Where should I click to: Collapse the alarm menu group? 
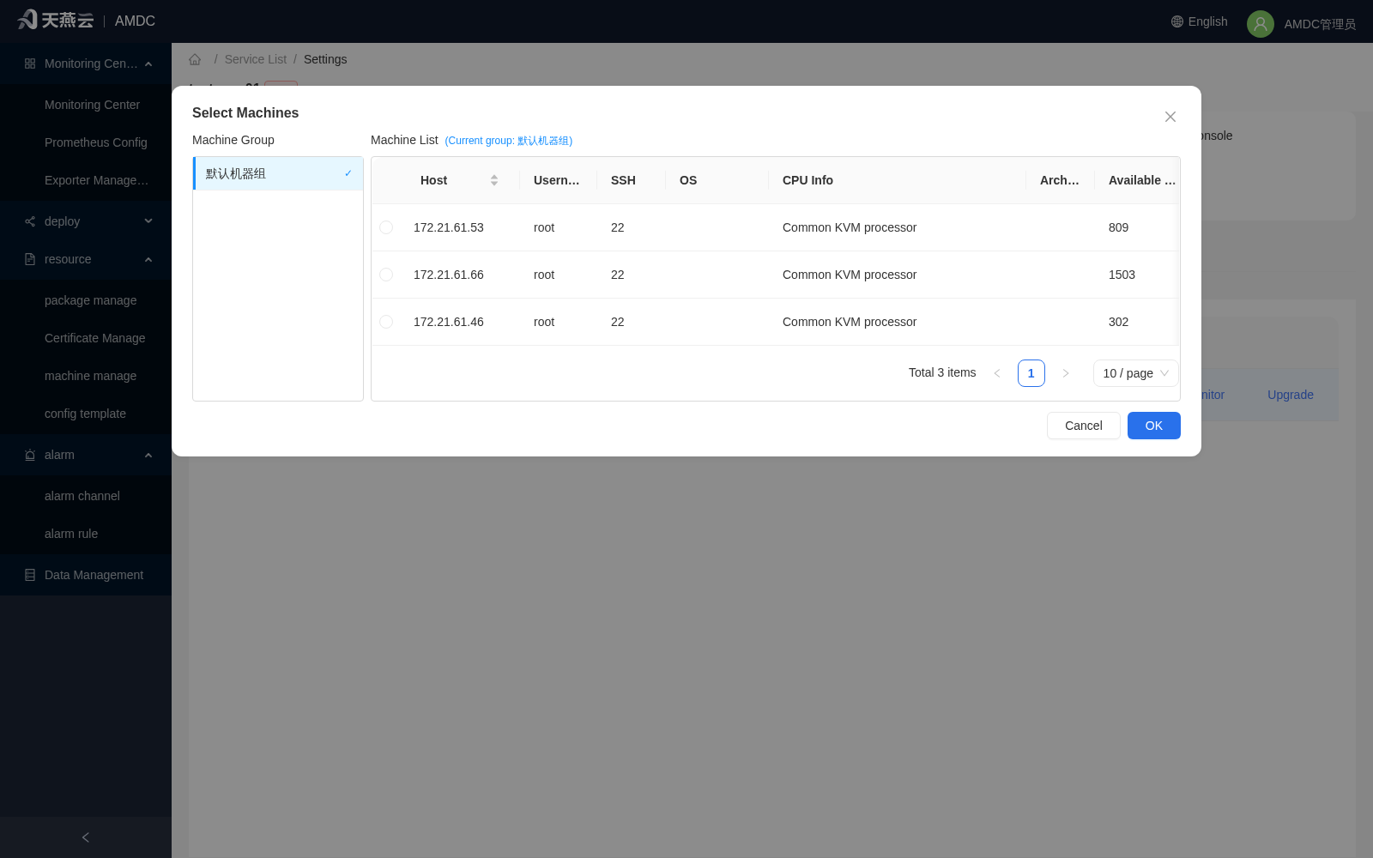coord(86,455)
